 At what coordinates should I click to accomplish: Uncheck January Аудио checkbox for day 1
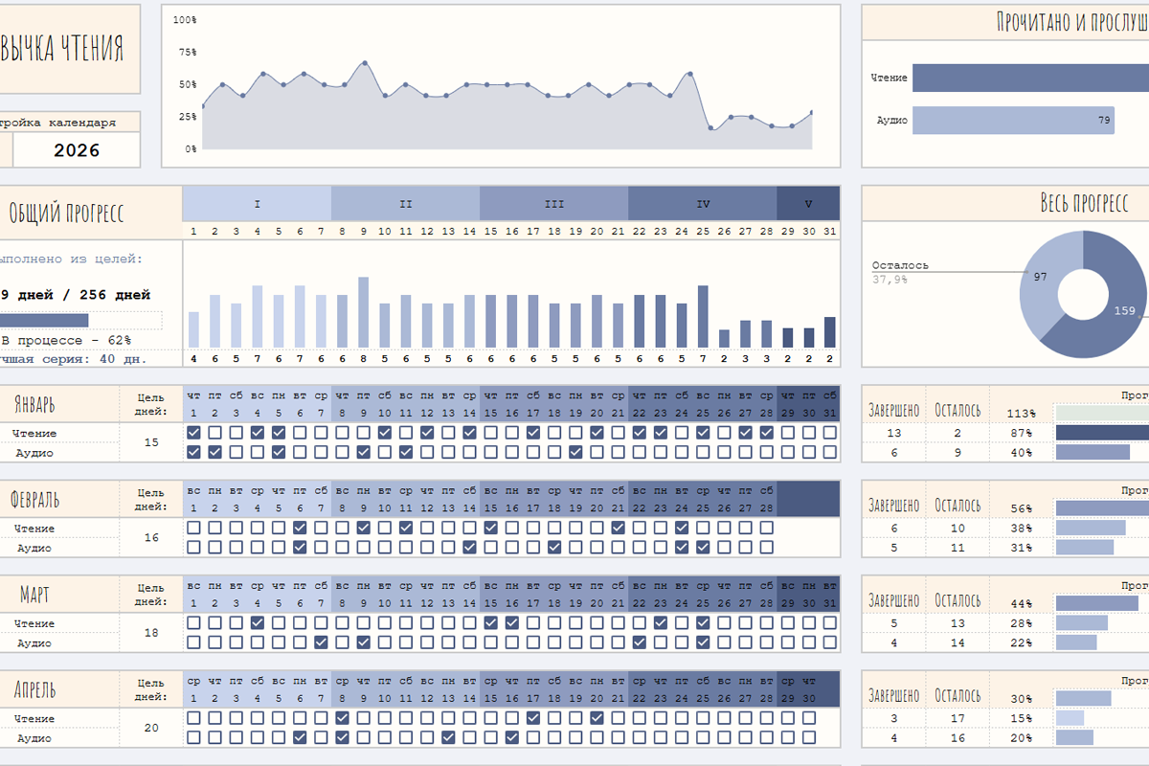point(194,452)
